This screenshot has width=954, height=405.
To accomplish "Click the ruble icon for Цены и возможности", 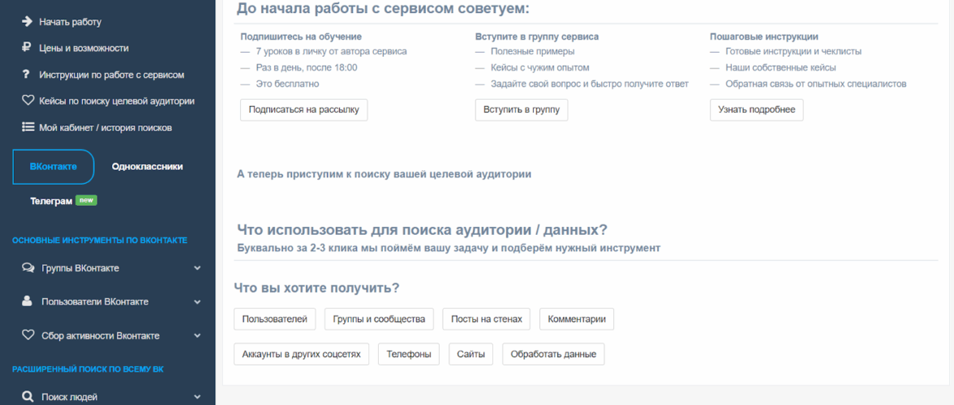I will coord(27,48).
